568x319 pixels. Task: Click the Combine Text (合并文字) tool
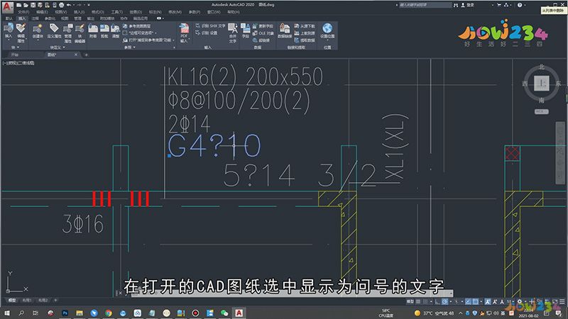[x=233, y=33]
